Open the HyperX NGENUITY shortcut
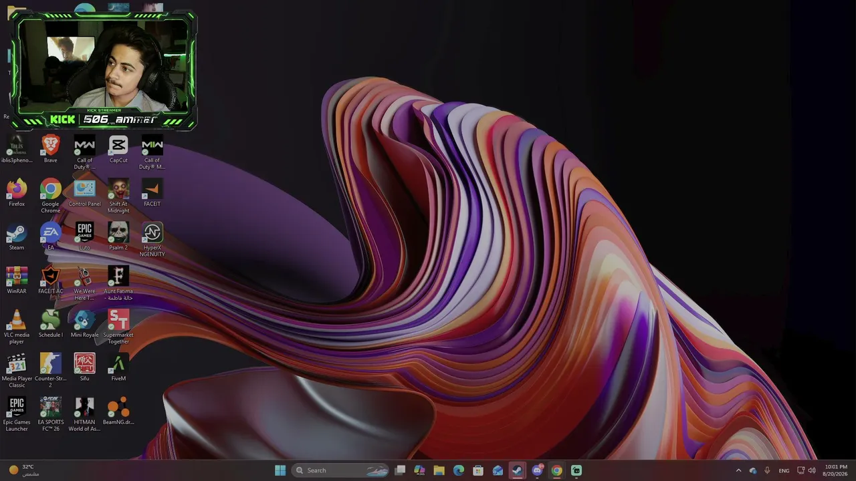856x481 pixels. [x=152, y=239]
